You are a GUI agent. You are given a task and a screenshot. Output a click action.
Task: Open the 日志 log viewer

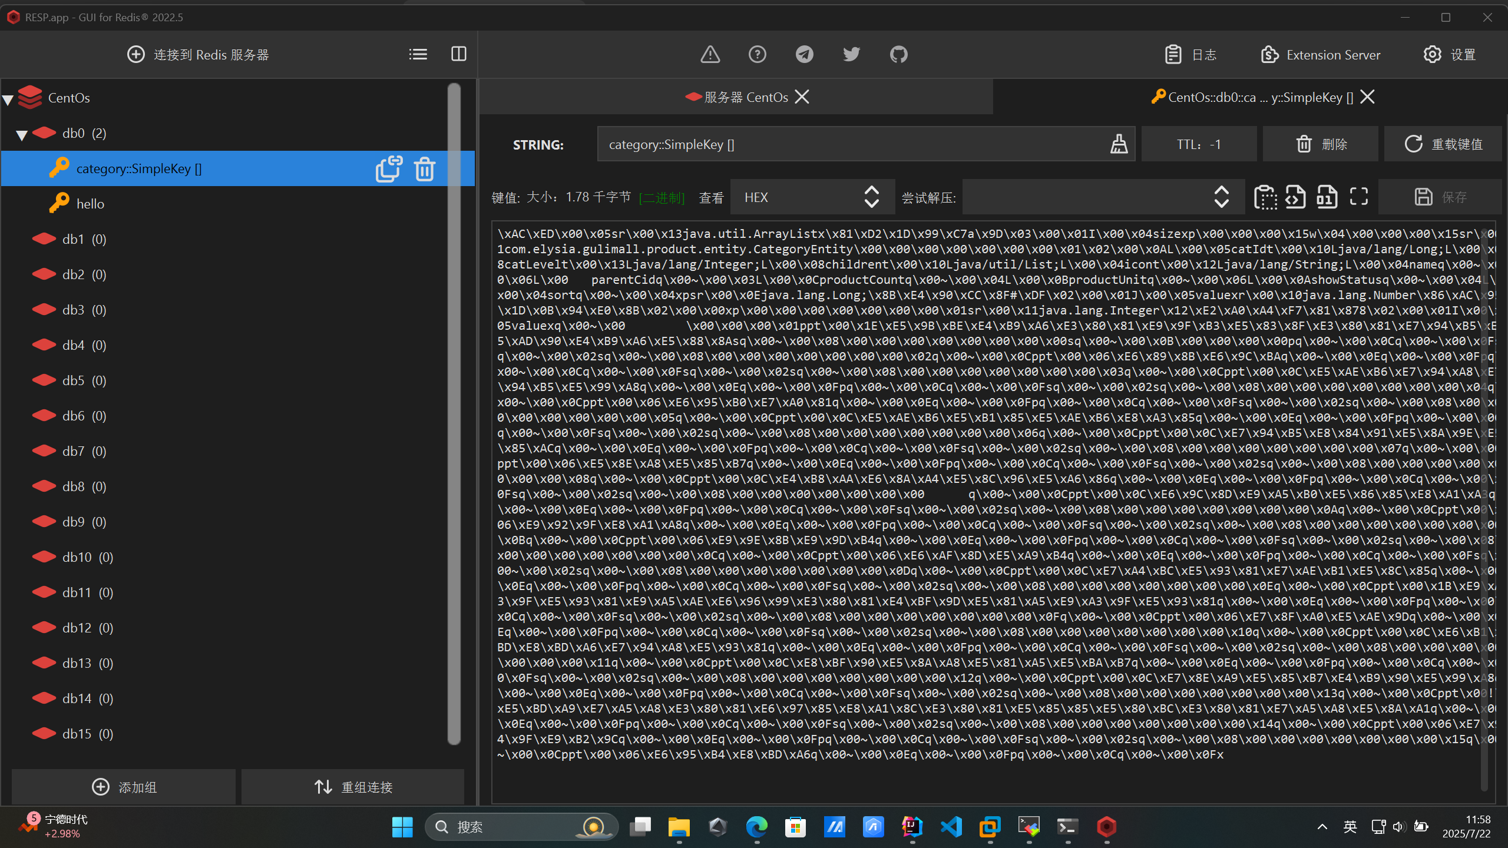coord(1190,55)
